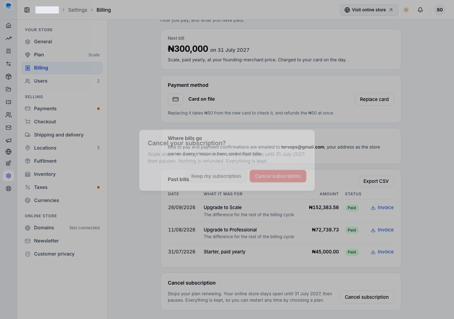
Task: Download the invoice for Upgrade to Professional
Action: click(382, 230)
